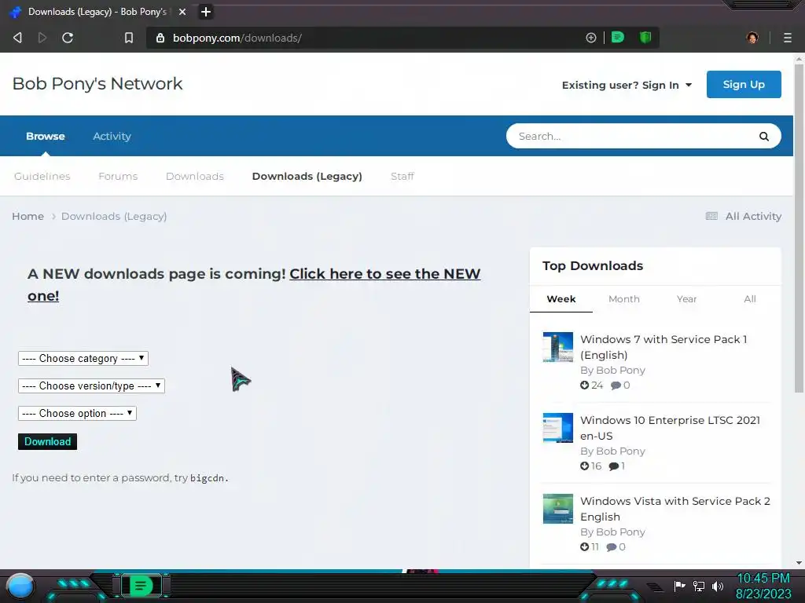Open the Choose option dropdown

coord(77,413)
